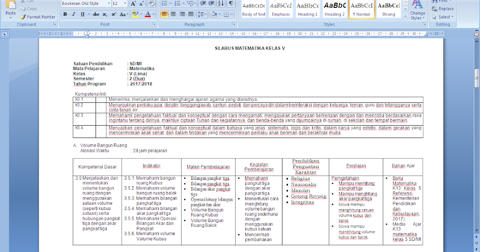Toggle Show/Hide paragraph marks

pyautogui.click(x=231, y=4)
